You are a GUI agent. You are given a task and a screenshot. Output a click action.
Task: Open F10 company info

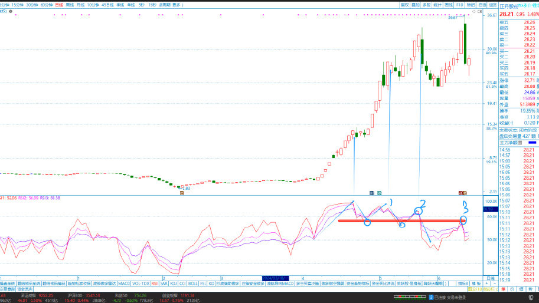click(459, 4)
